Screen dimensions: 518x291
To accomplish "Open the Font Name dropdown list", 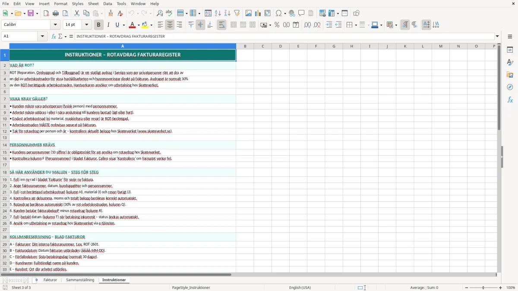I will coord(55,25).
